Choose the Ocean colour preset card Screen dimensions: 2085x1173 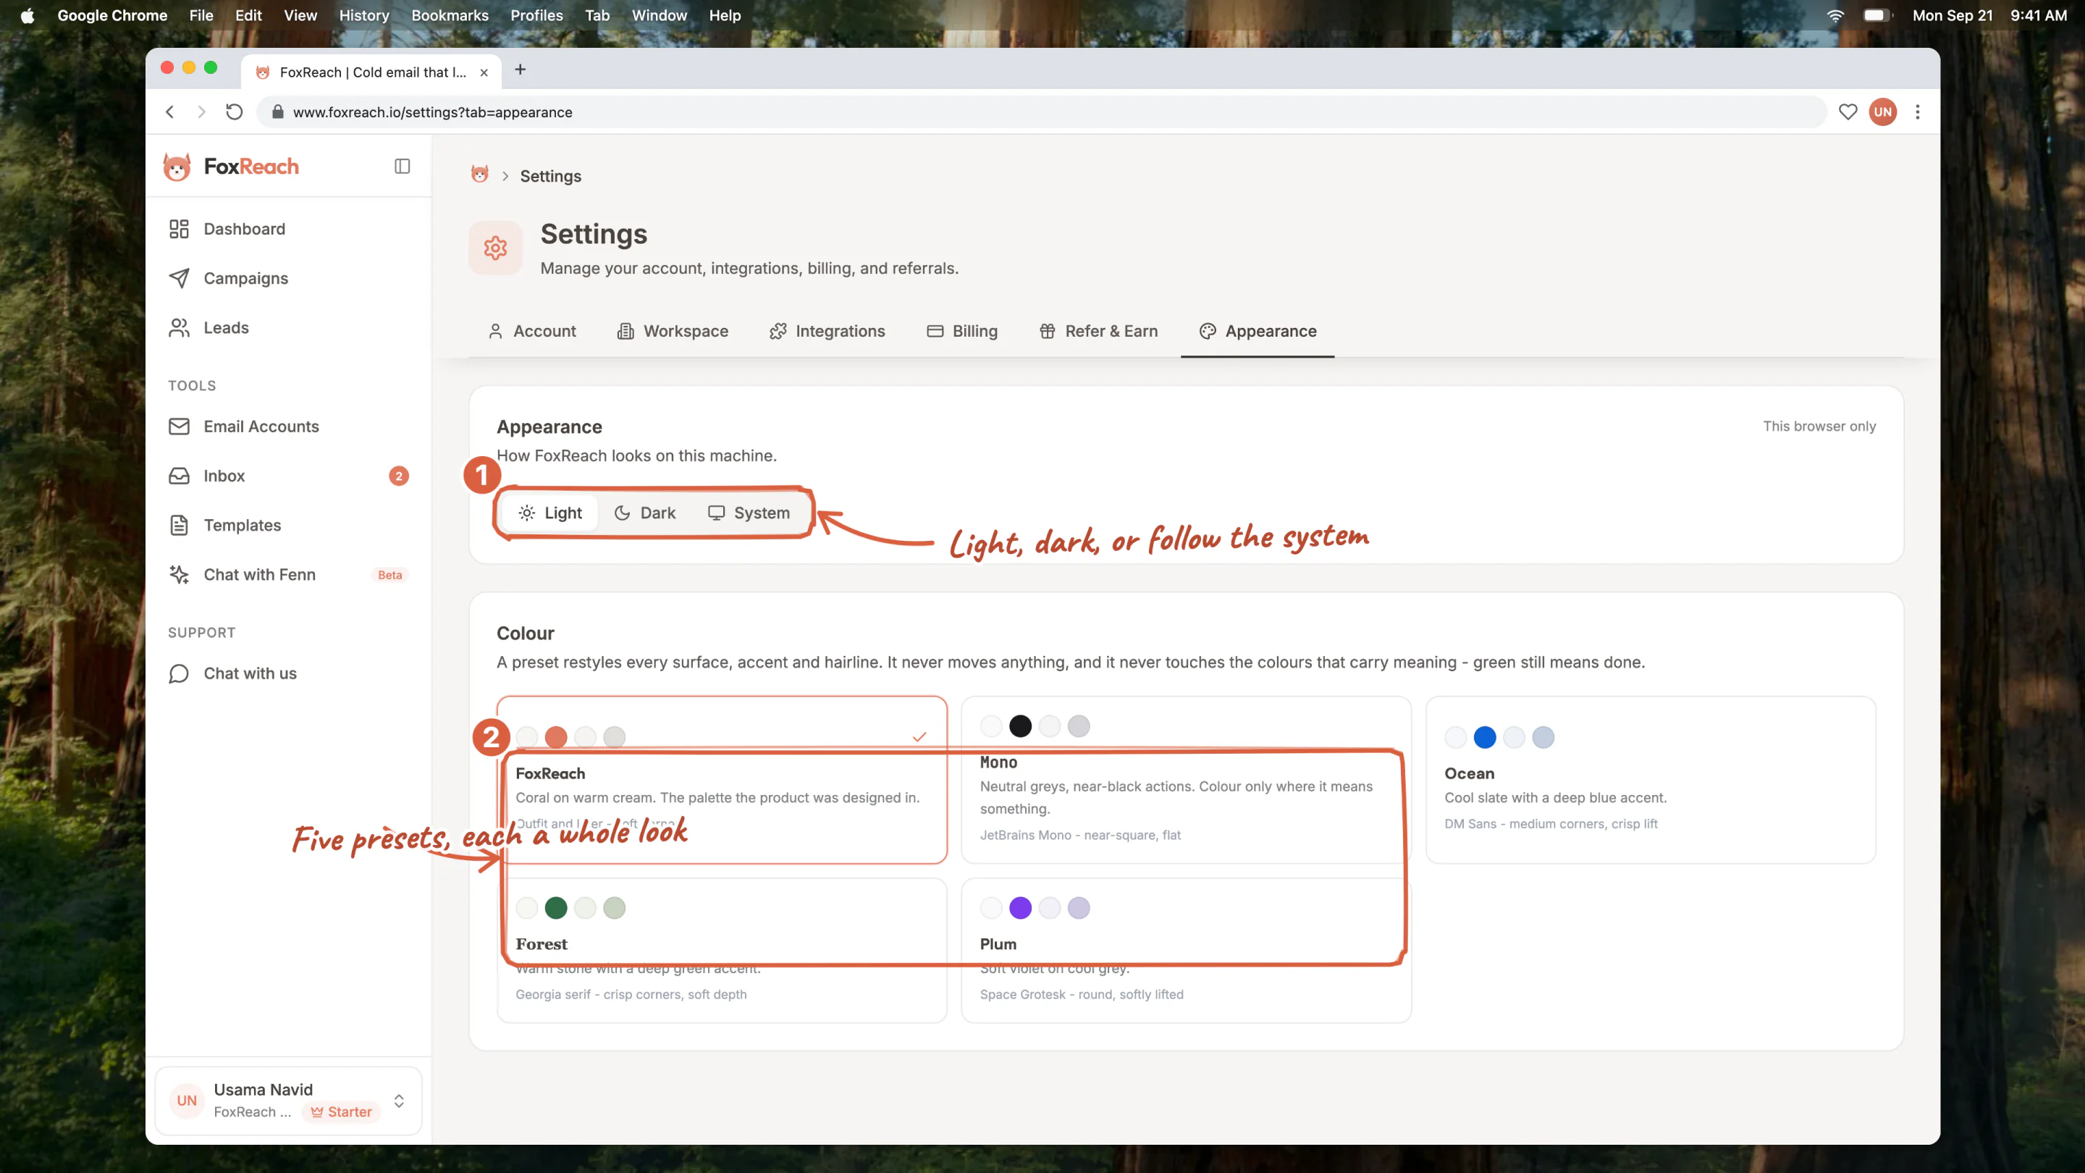click(x=1651, y=780)
